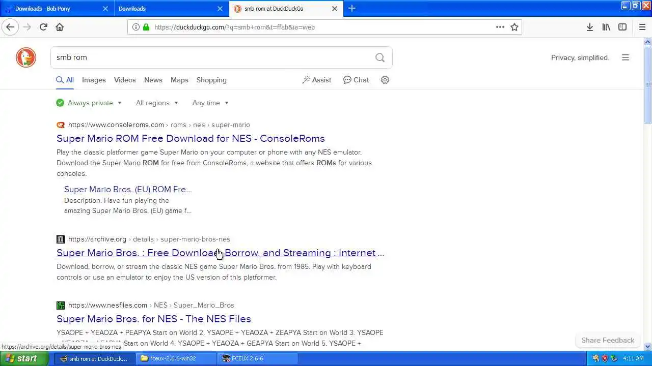Expand the Any time filter
The image size is (652, 366).
(x=210, y=103)
